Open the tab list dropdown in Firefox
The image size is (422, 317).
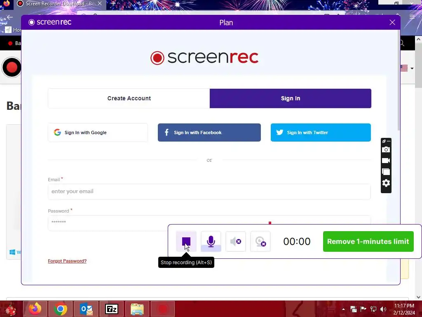coord(359,3)
